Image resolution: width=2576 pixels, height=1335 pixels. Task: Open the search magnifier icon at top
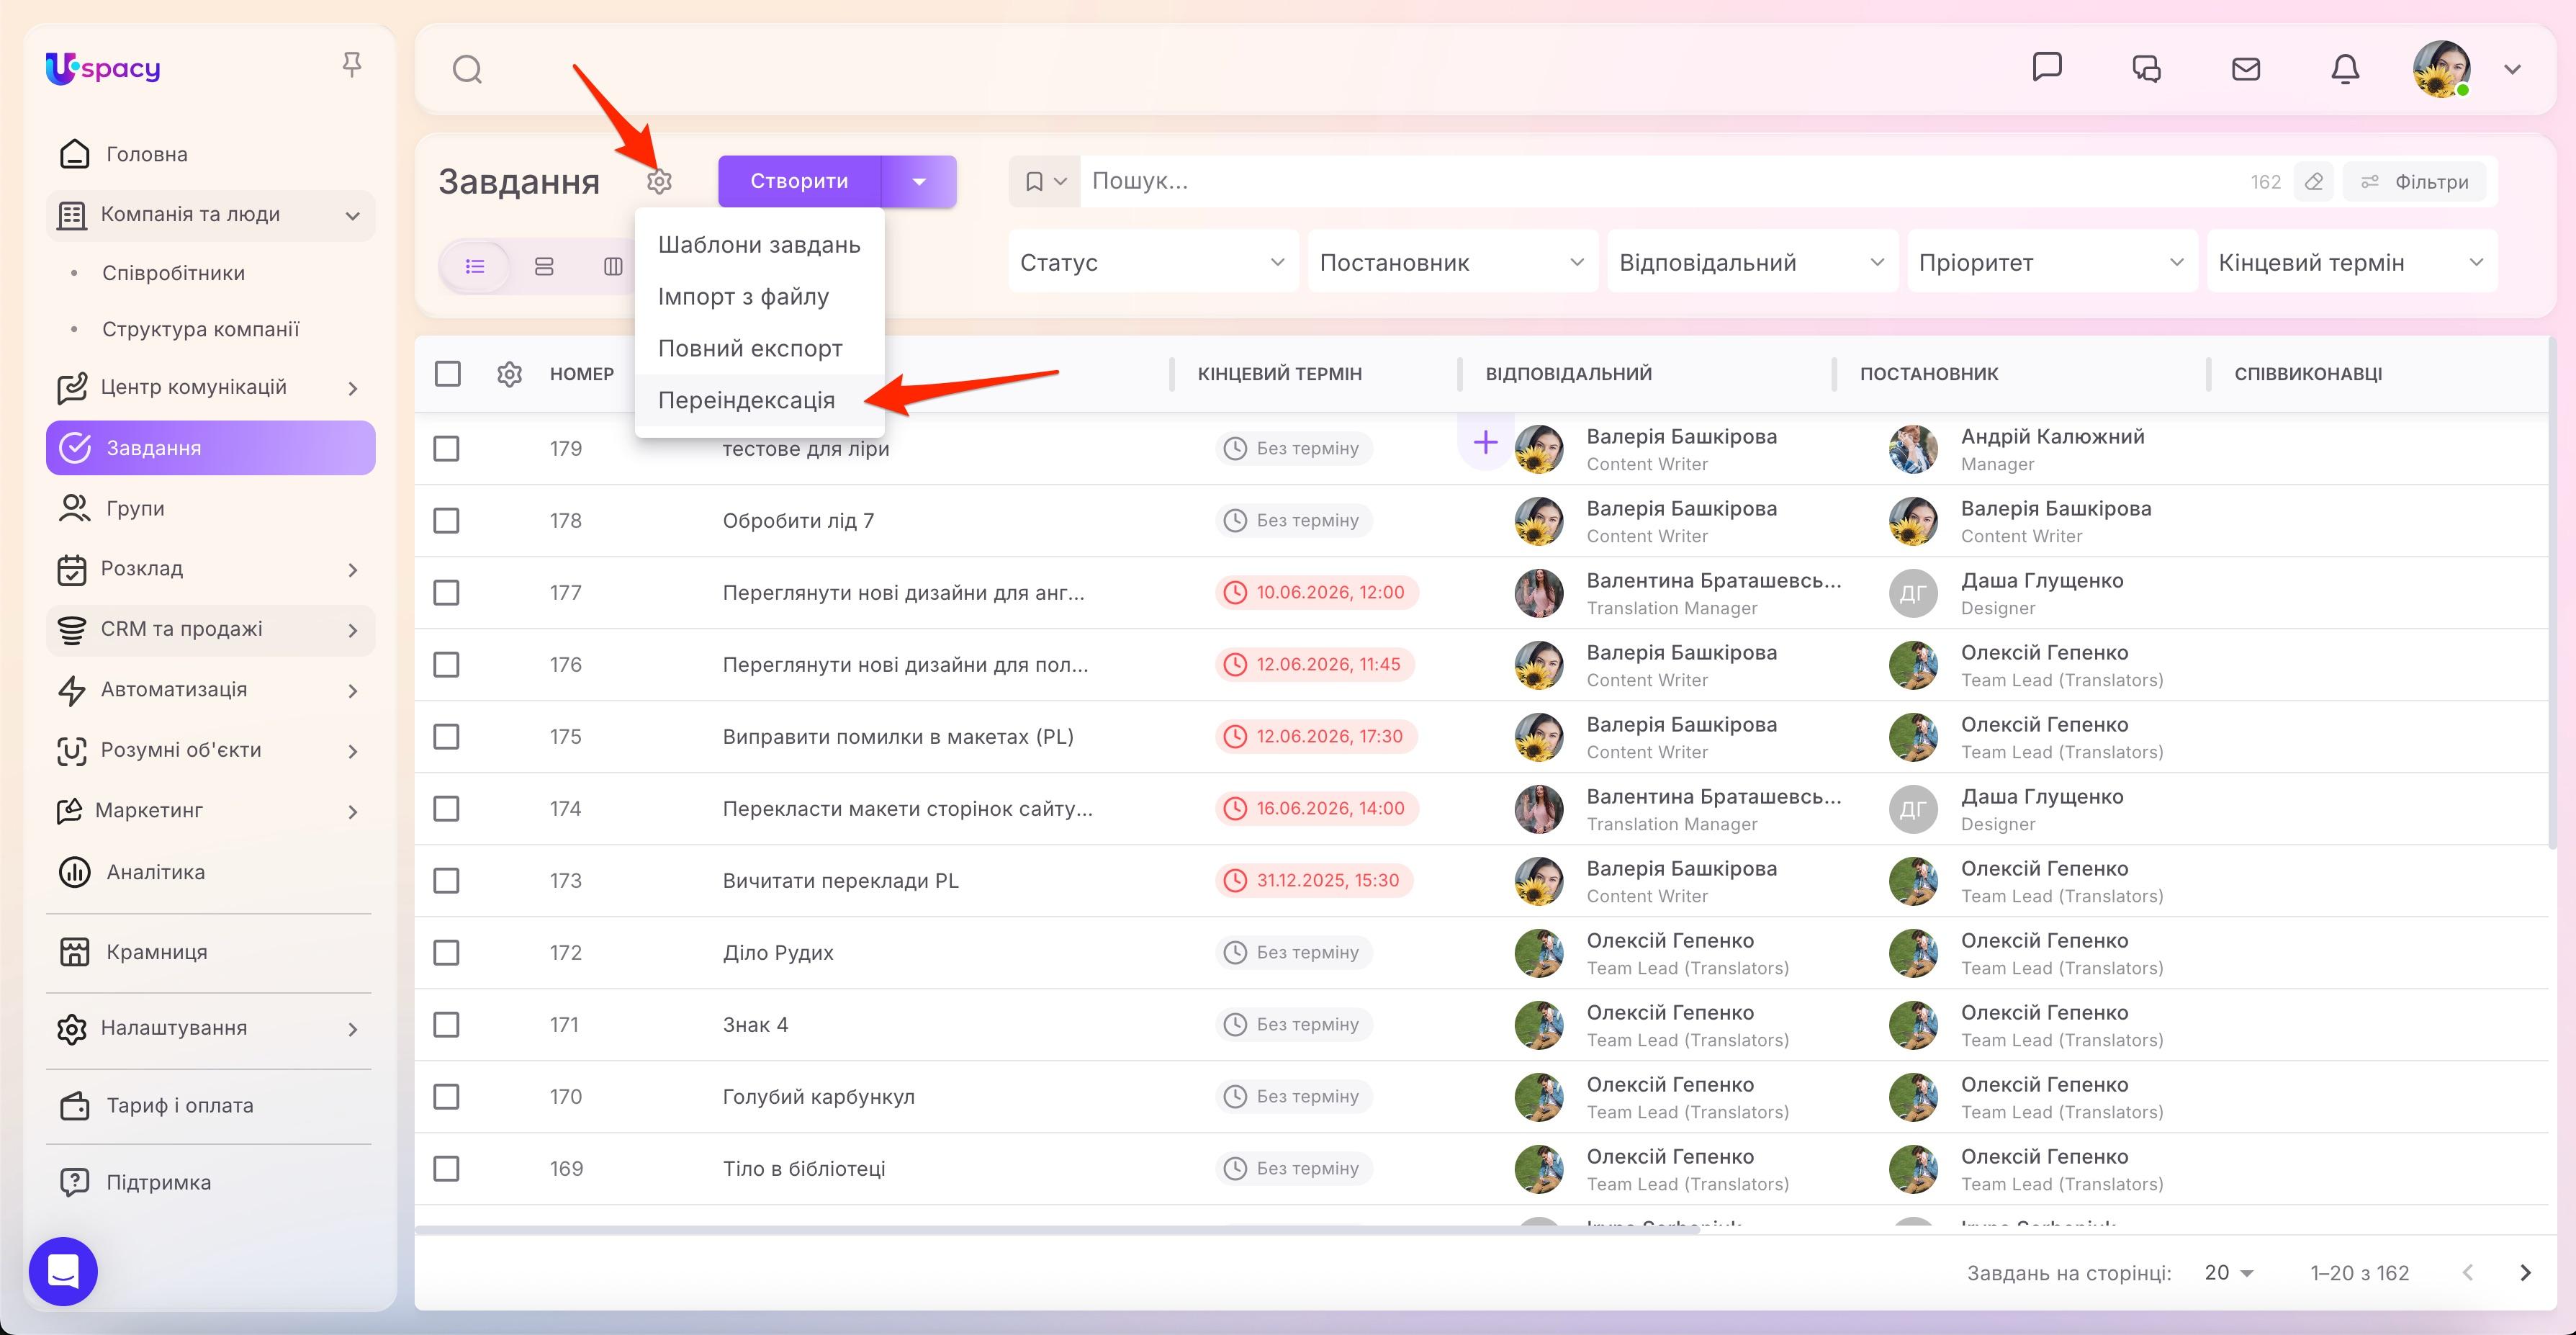pyautogui.click(x=467, y=69)
